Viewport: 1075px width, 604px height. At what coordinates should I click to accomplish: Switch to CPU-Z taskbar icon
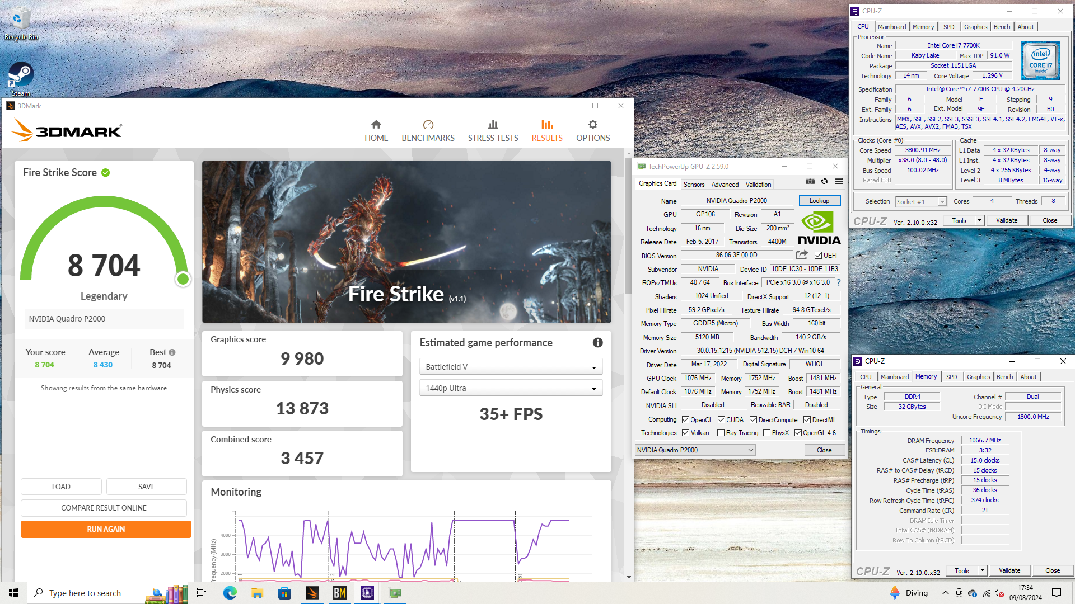367,593
